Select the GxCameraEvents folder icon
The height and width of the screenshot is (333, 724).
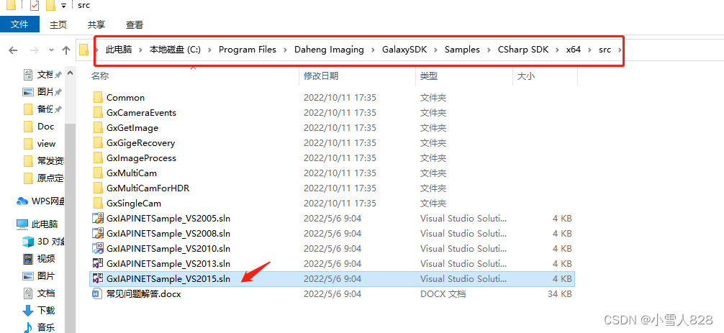[x=98, y=112]
